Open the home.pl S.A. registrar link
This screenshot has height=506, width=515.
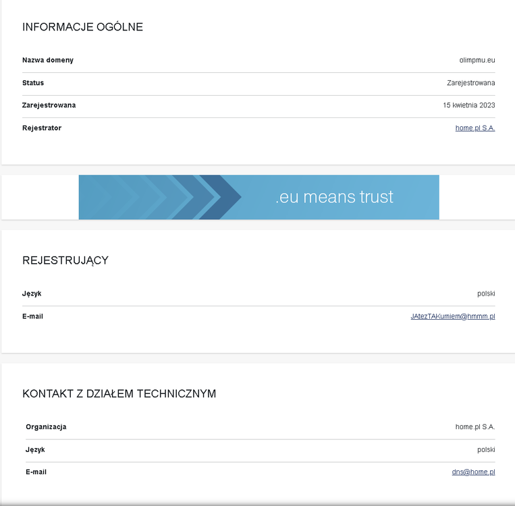click(x=475, y=128)
